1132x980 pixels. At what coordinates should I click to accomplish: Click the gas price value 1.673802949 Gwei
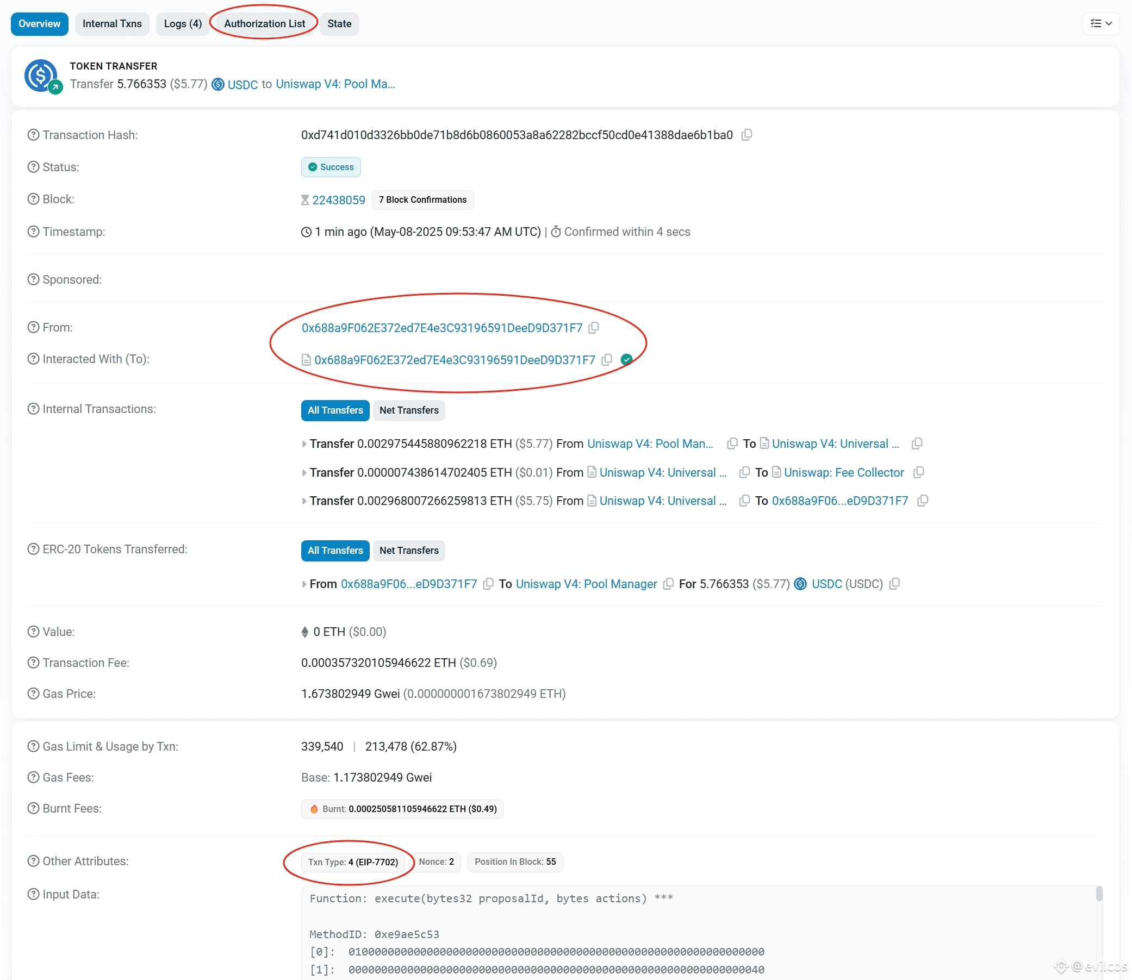[x=351, y=694]
